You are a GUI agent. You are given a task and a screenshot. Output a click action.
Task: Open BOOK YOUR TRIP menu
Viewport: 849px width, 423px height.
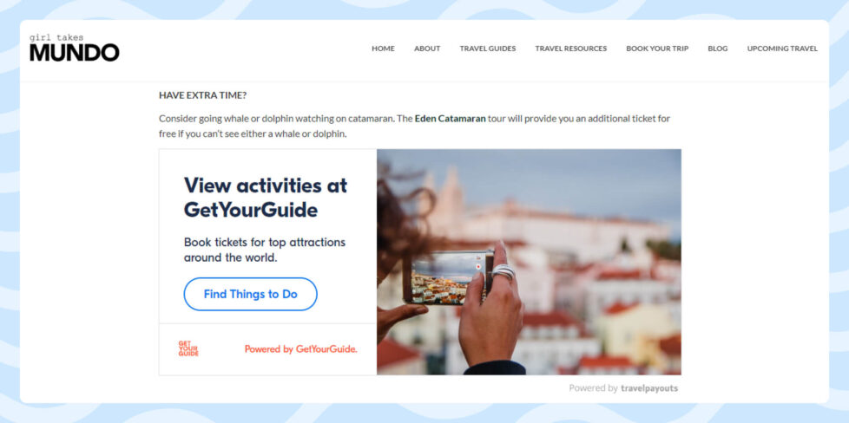point(657,49)
